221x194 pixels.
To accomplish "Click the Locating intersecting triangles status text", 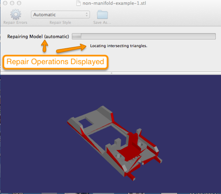I will (119, 46).
